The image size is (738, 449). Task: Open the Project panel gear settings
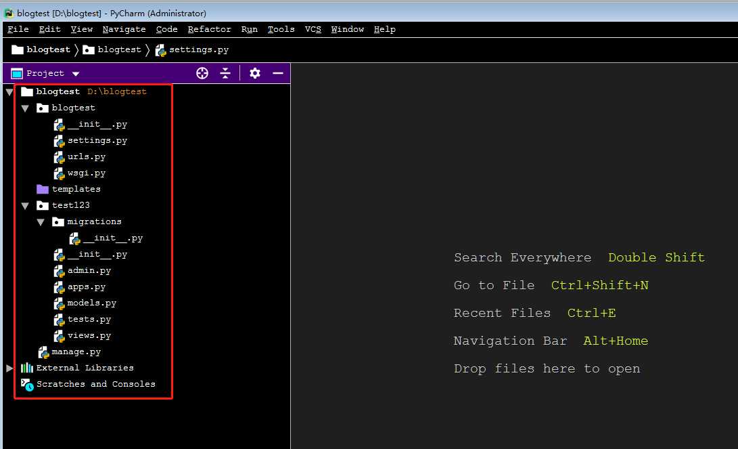(x=254, y=73)
